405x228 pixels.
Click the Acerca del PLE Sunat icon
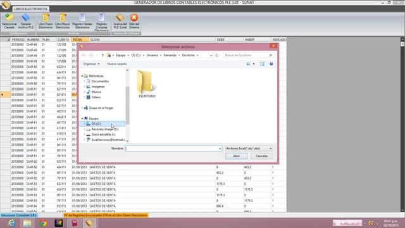pos(120,22)
